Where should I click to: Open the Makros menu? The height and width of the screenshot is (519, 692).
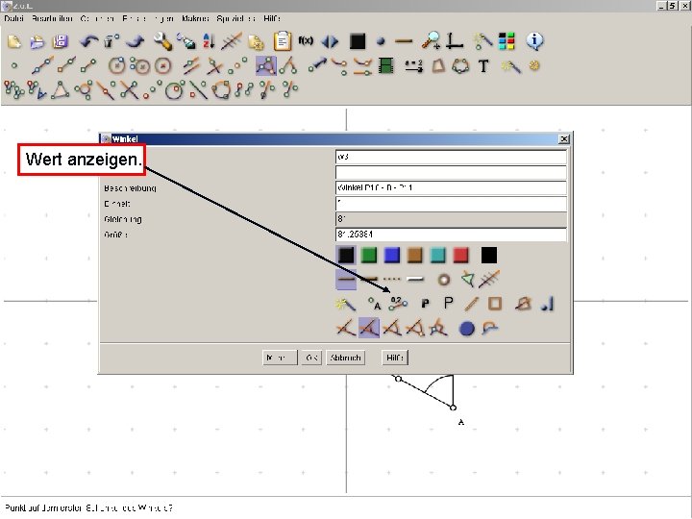[x=195, y=18]
